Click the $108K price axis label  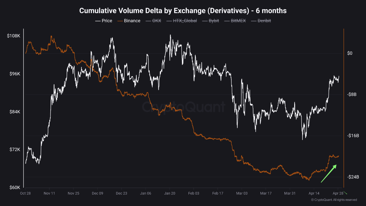coord(13,36)
